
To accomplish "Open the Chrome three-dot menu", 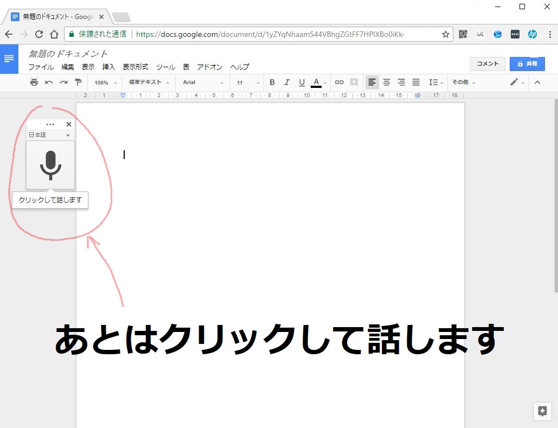I will (x=550, y=34).
